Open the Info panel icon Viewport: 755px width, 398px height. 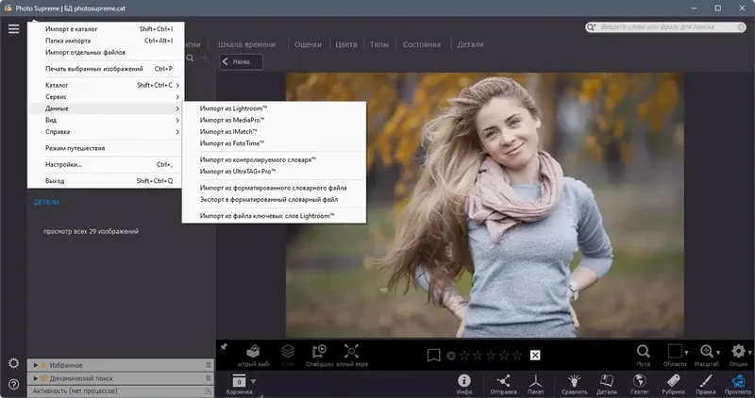coord(464,380)
